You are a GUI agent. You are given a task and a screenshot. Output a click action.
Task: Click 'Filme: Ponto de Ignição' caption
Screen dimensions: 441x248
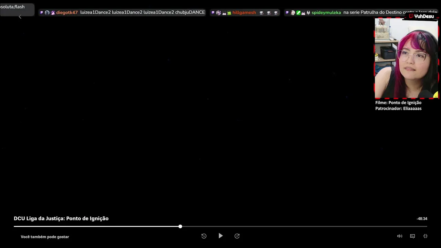[x=398, y=103]
